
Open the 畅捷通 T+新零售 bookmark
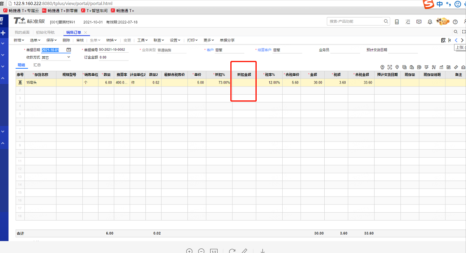[x=60, y=11]
